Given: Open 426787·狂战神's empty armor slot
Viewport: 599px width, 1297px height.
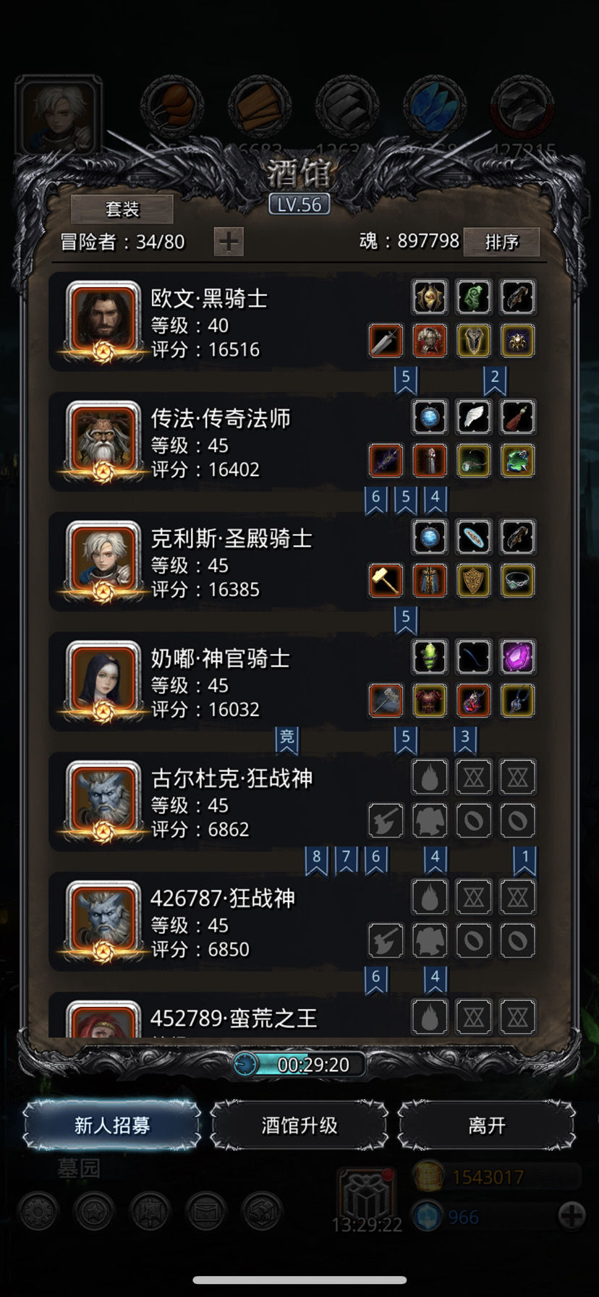Looking at the screenshot, I should pyautogui.click(x=430, y=940).
